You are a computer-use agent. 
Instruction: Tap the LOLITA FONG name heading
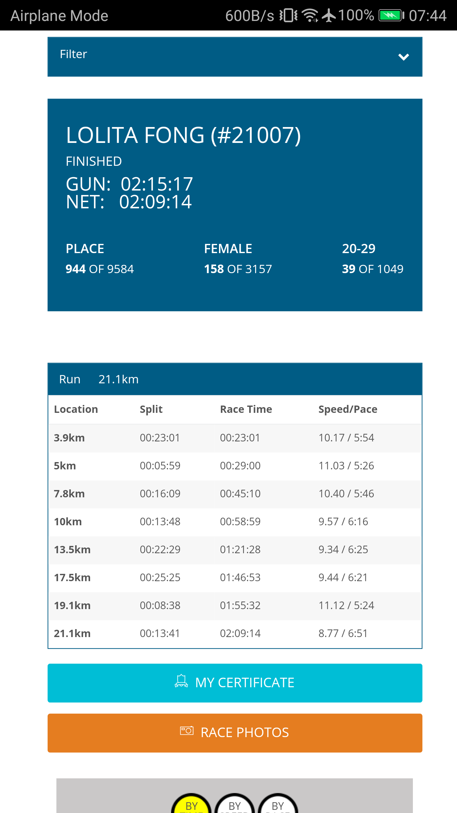[x=183, y=135]
